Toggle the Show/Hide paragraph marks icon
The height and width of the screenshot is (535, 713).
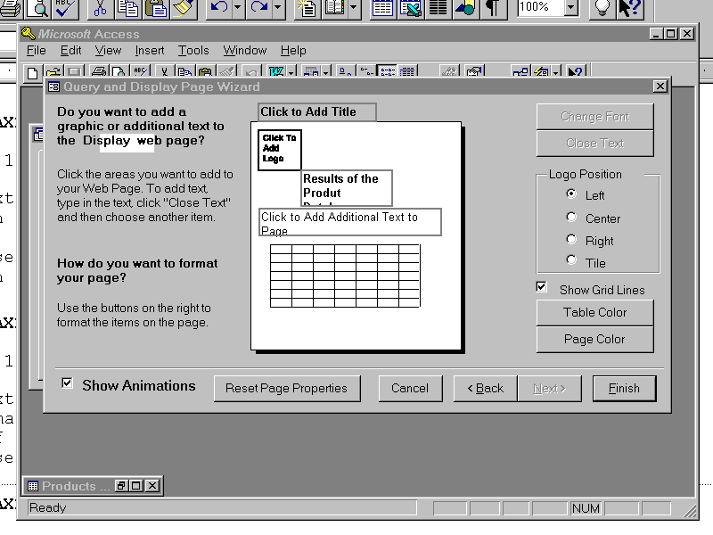coord(492,9)
